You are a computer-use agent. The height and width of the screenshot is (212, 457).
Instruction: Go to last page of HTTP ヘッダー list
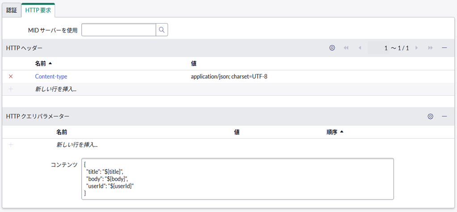click(x=431, y=48)
